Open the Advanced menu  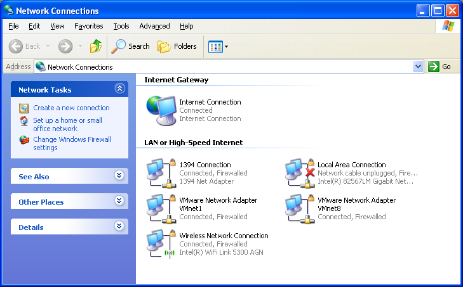pos(154,26)
